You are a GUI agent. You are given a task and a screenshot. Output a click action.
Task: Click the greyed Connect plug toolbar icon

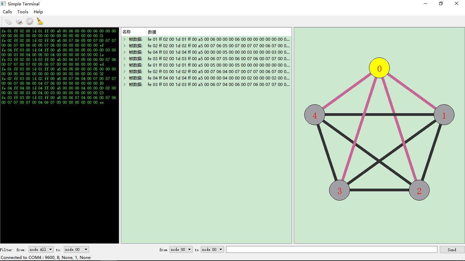pos(9,21)
